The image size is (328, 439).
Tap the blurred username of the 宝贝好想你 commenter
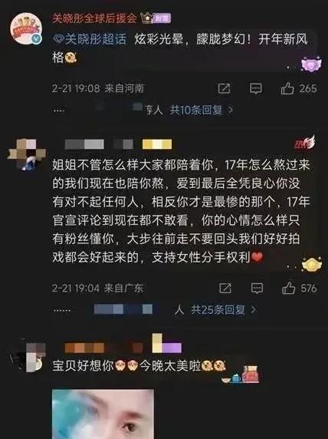104,348
